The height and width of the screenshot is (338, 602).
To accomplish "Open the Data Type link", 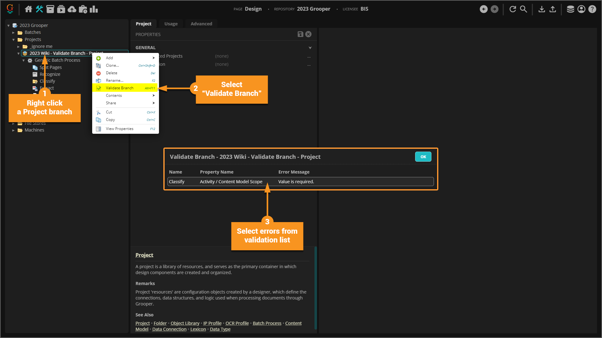I will tap(220, 329).
